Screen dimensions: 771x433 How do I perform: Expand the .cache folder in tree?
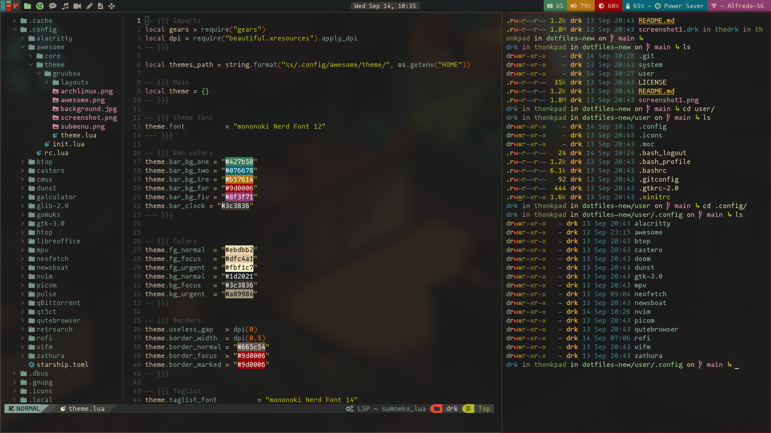(x=14, y=20)
